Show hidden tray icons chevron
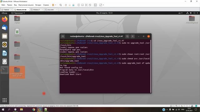Viewport: 200px width, 112px height. pyautogui.click(x=167, y=110)
